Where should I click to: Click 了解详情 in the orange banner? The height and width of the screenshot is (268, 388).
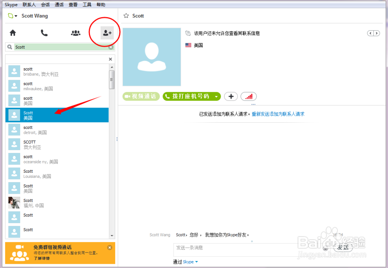point(42,258)
